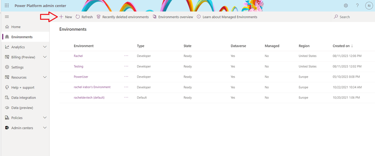
Task: Open Help + support page
Action: coord(25,87)
